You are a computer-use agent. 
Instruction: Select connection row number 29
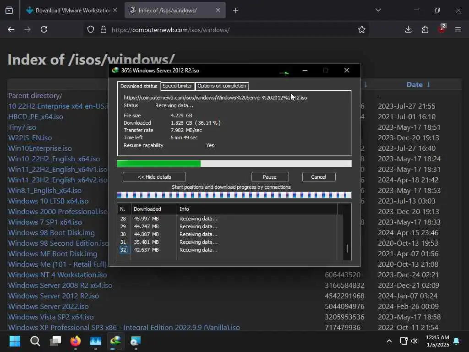tap(227, 226)
